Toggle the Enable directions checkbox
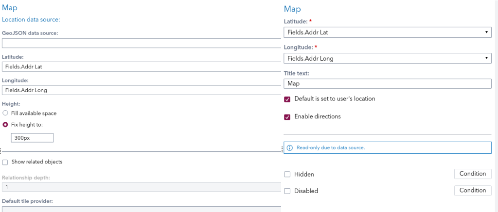Image resolution: width=498 pixels, height=212 pixels. (x=287, y=117)
